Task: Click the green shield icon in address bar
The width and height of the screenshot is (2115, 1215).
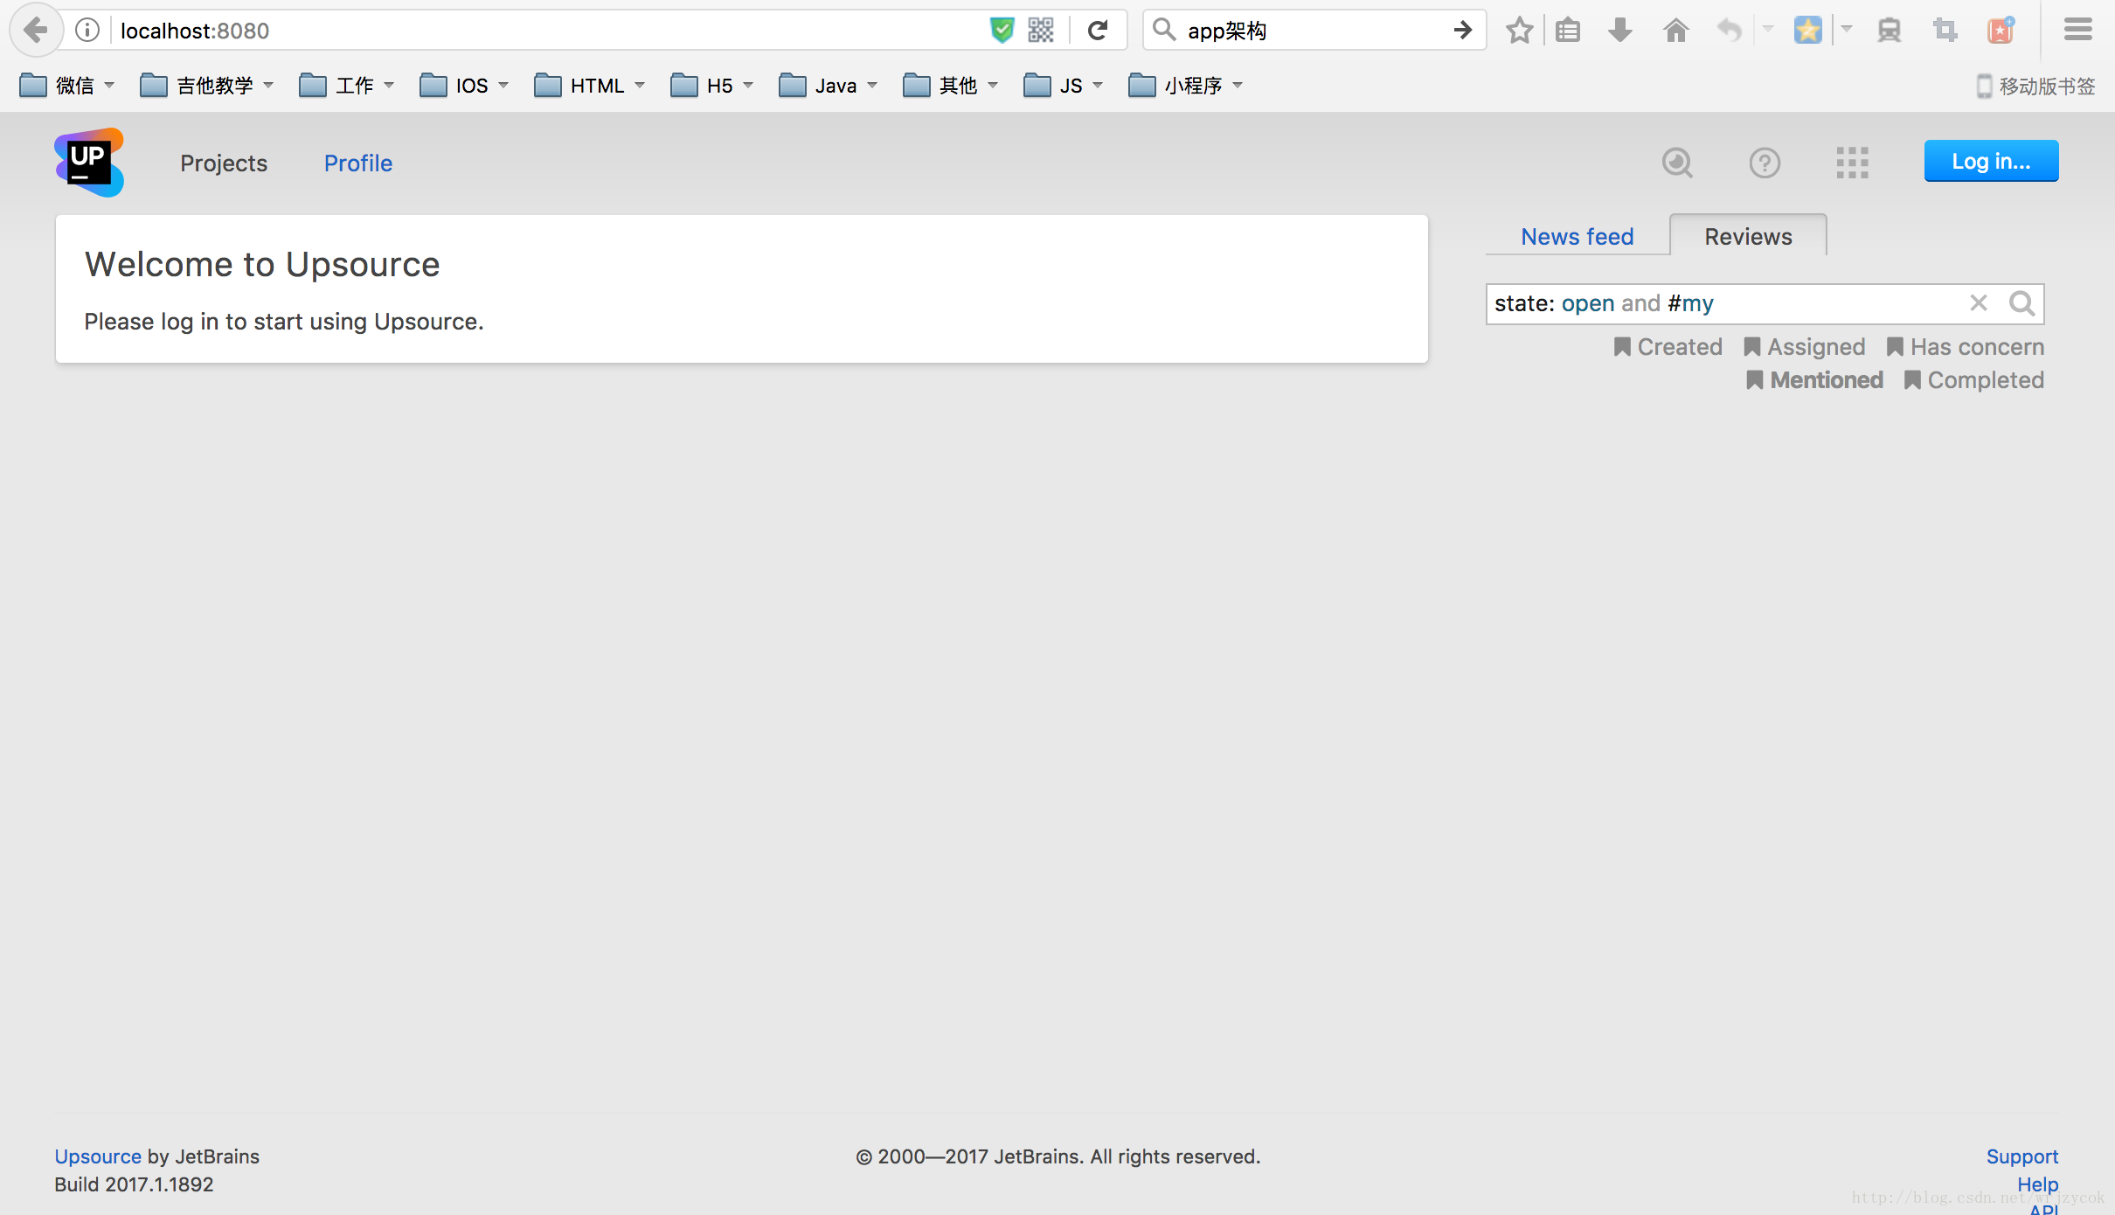Action: pos(1002,31)
